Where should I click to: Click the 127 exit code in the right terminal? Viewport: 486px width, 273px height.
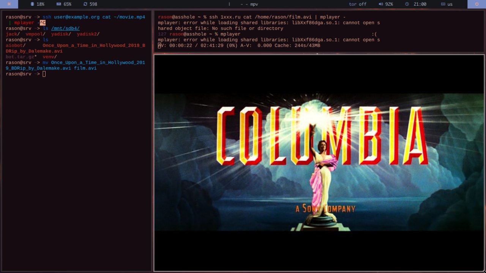[162, 34]
